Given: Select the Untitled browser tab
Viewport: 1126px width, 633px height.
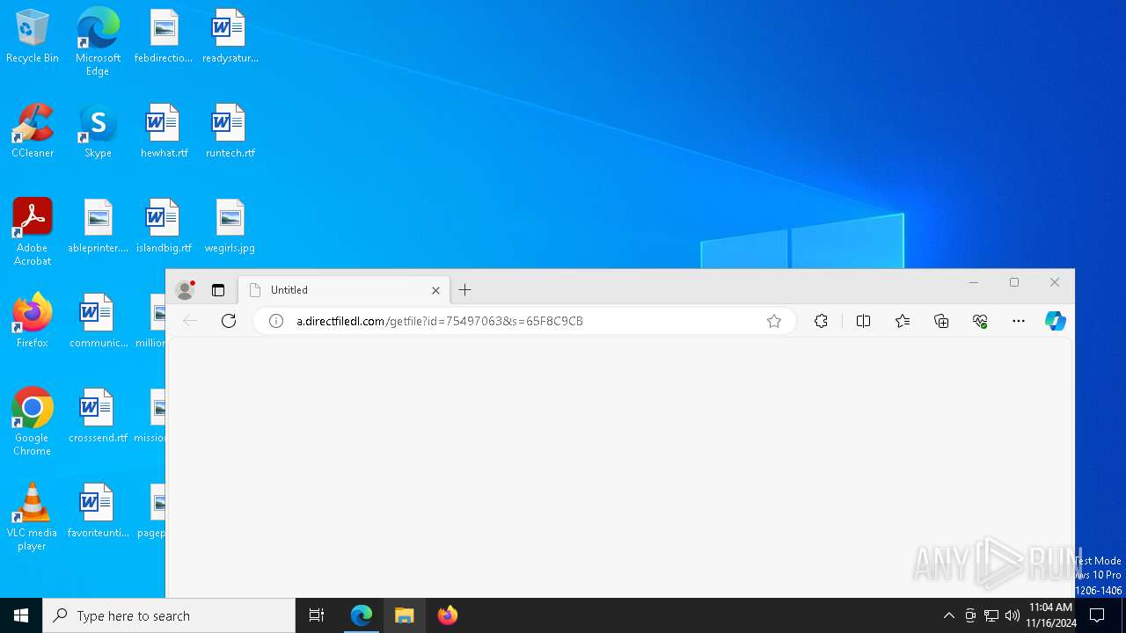Looking at the screenshot, I should [x=344, y=290].
